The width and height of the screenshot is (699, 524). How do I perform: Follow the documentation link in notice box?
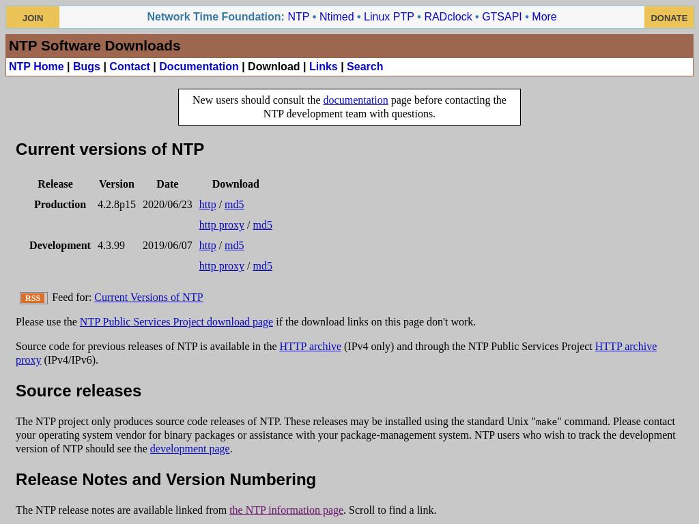355,100
